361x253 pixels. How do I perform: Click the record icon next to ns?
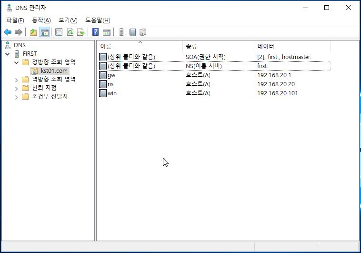click(103, 84)
